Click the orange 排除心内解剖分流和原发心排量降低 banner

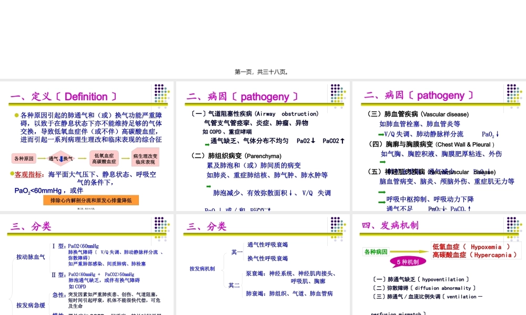91,199
